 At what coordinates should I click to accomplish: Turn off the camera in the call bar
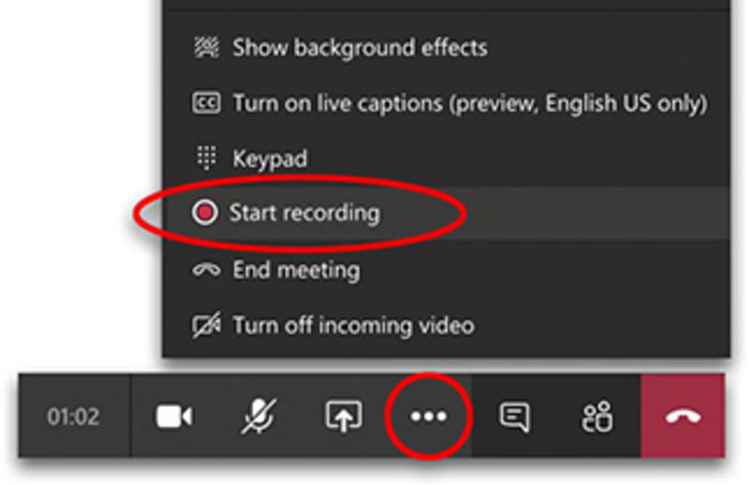pyautogui.click(x=174, y=417)
